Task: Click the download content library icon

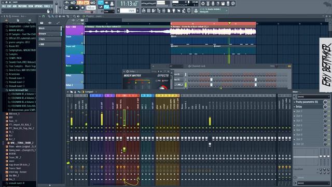Action: (196, 10)
